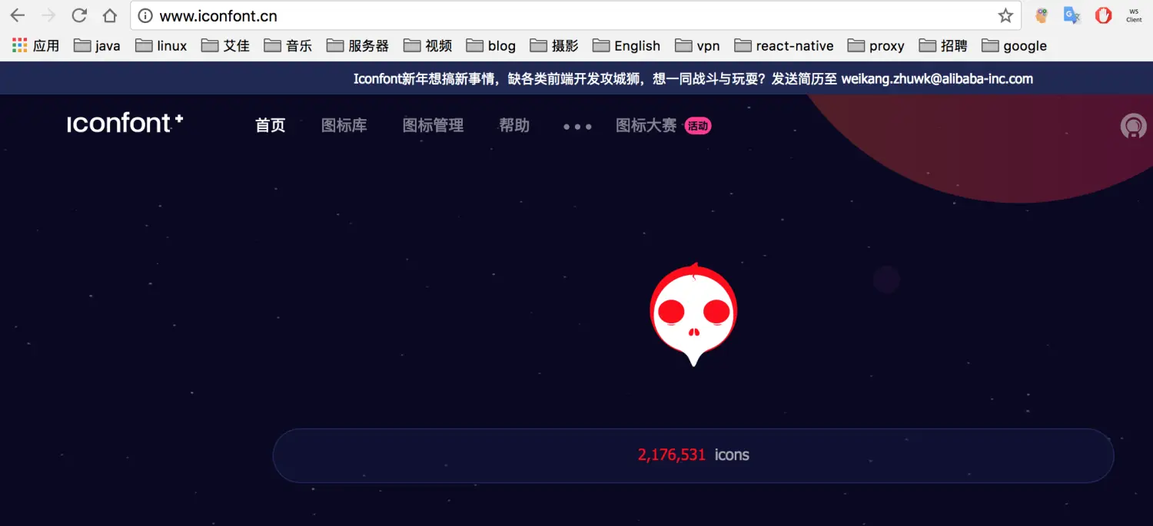The width and height of the screenshot is (1153, 526).
Task: Open the 服务器 bookmarks folder
Action: (357, 46)
